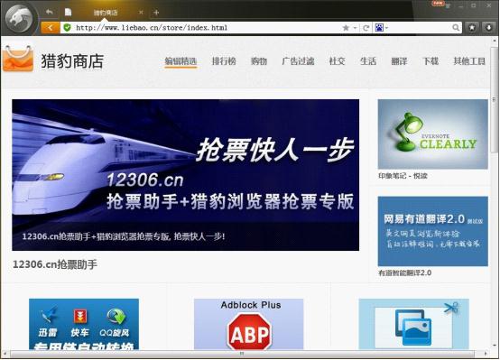
Task: Expand dropdown arrow next to bookmark star
Action: (x=355, y=28)
